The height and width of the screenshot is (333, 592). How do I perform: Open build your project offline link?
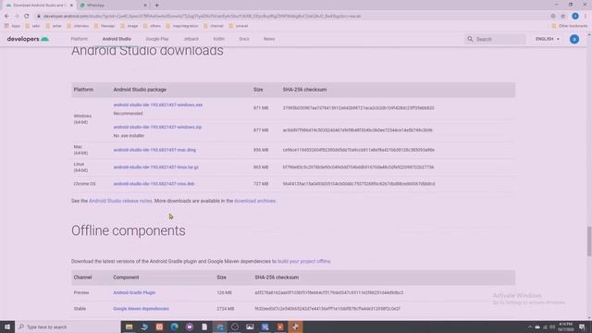tap(304, 261)
